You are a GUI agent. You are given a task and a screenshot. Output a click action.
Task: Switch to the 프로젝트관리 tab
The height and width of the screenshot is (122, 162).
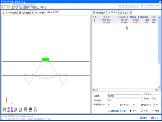click(9, 13)
